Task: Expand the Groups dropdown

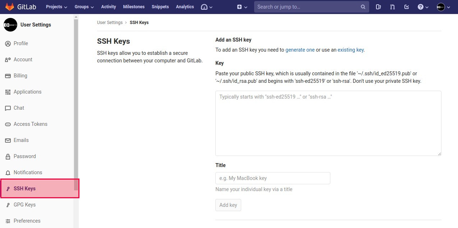Action: [x=84, y=7]
